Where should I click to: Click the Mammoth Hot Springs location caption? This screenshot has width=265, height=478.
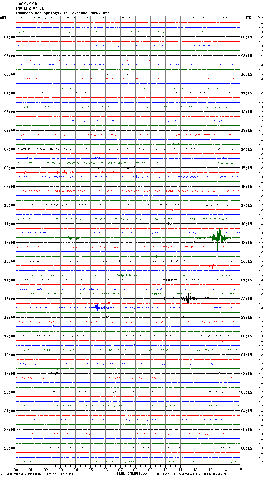(x=62, y=13)
